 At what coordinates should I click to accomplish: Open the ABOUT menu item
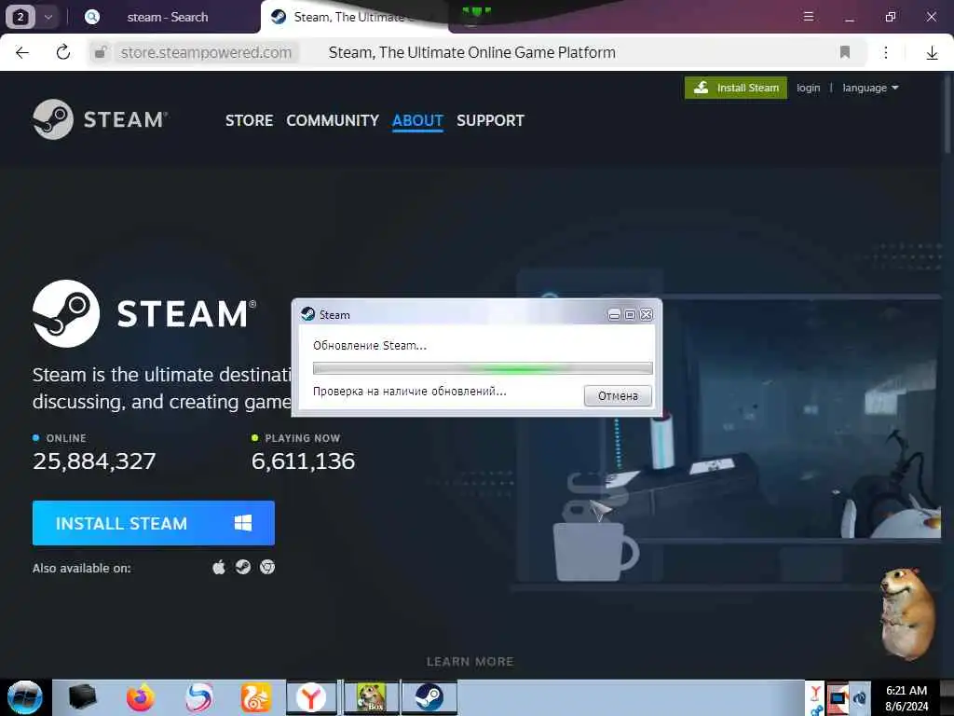(x=417, y=120)
